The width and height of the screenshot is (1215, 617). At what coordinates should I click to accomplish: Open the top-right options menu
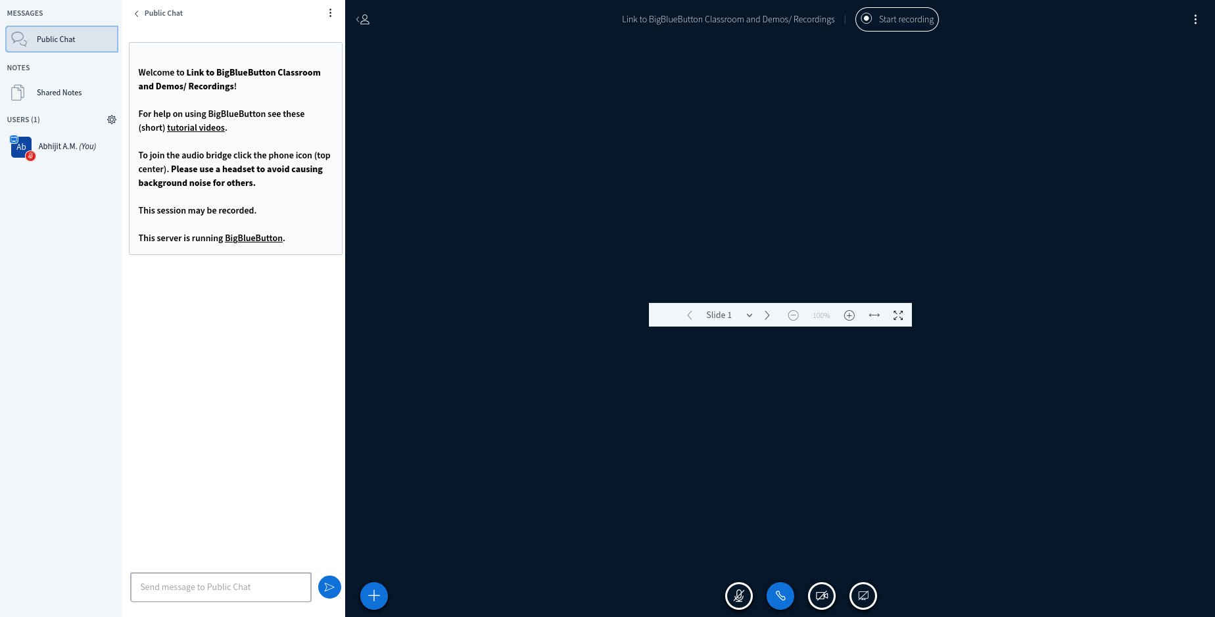pos(1195,19)
